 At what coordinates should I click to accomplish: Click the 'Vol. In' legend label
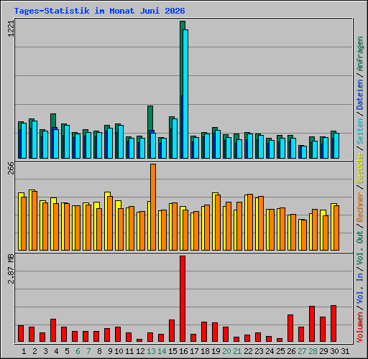360,289
